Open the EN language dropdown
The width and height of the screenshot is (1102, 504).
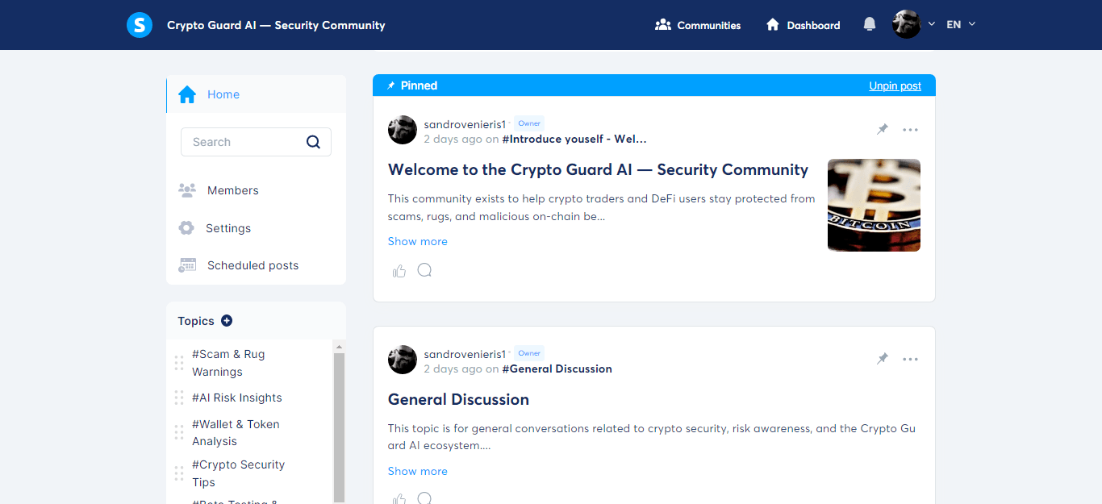[x=961, y=24]
